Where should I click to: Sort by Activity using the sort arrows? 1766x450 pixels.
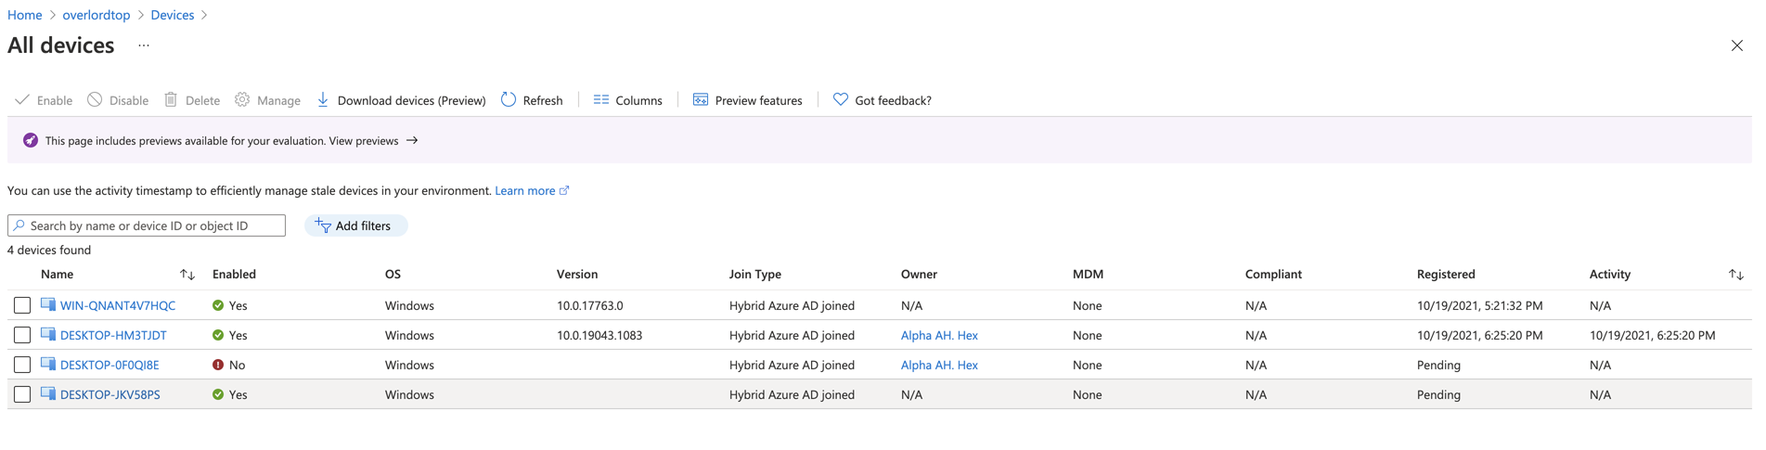(1735, 275)
